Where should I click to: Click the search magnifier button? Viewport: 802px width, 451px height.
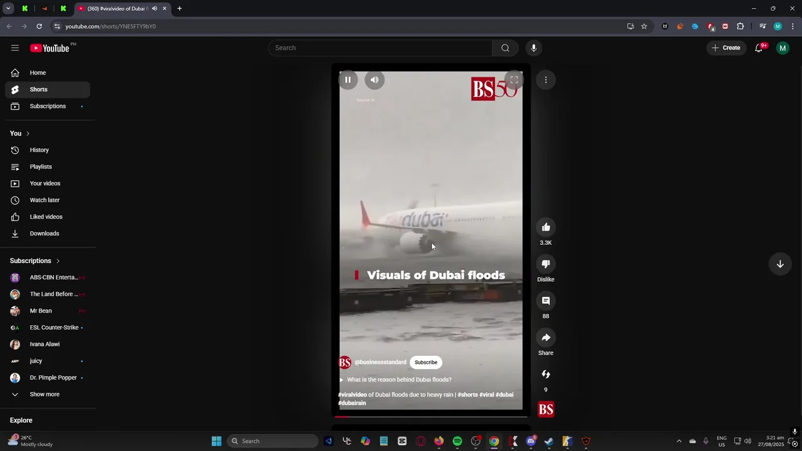tap(505, 48)
